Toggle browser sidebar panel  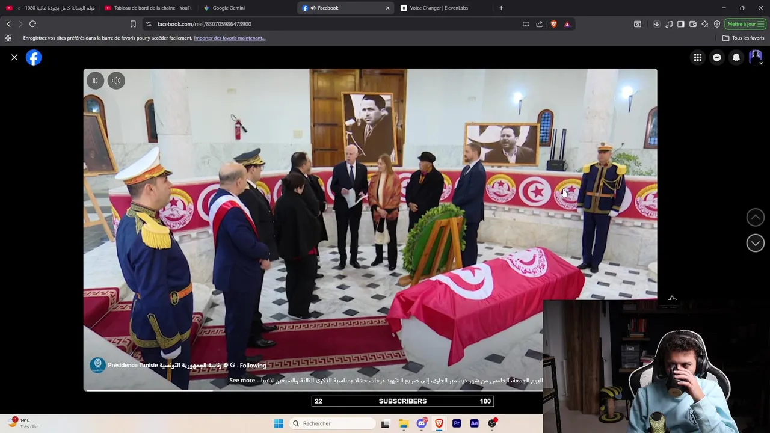click(681, 24)
